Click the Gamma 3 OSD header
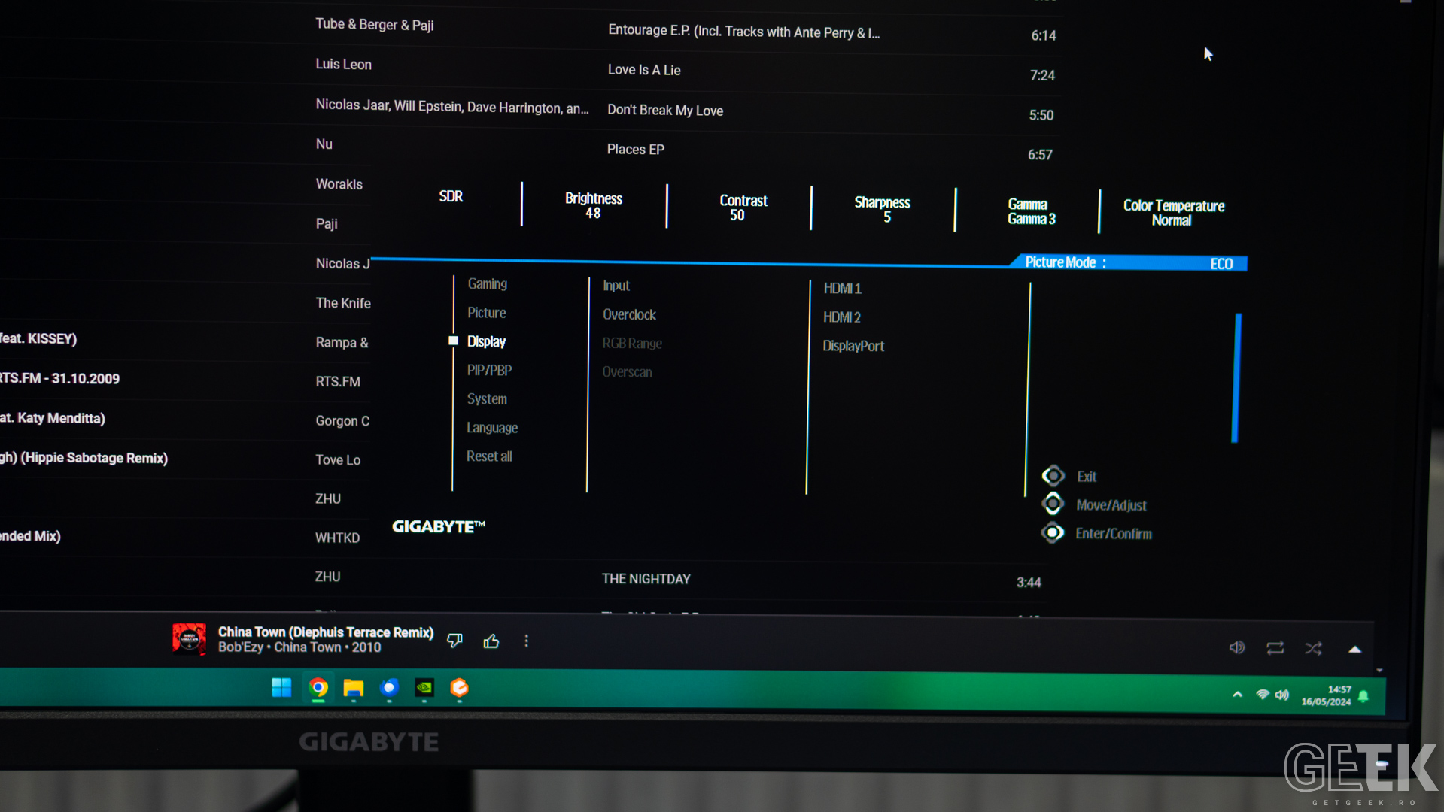The height and width of the screenshot is (812, 1444). 1031,211
